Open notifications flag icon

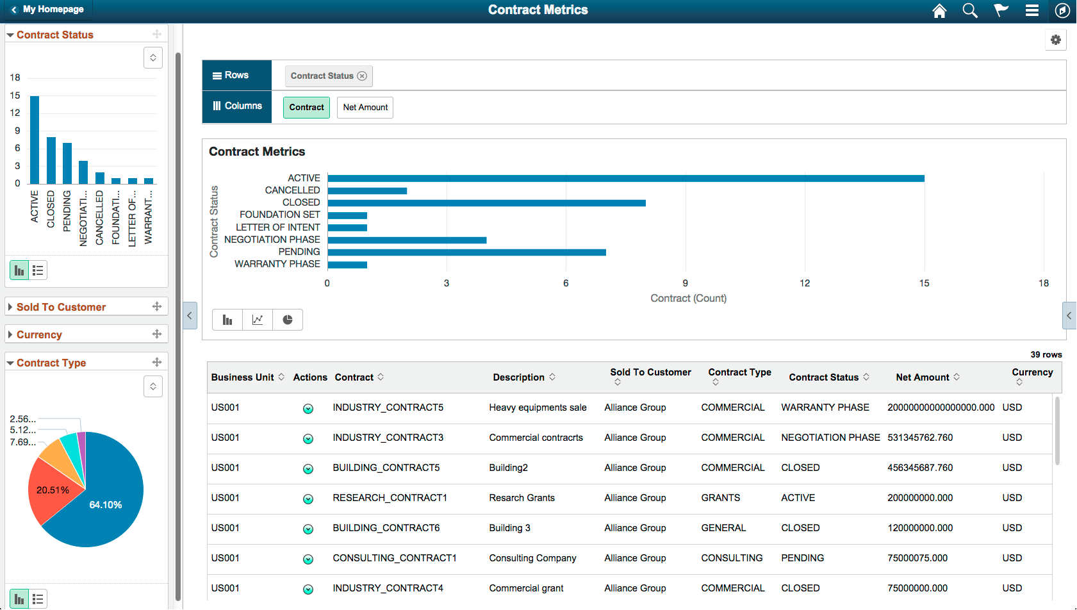coord(1001,10)
